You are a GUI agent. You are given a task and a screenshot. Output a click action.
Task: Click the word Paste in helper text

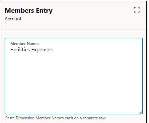point(10,118)
